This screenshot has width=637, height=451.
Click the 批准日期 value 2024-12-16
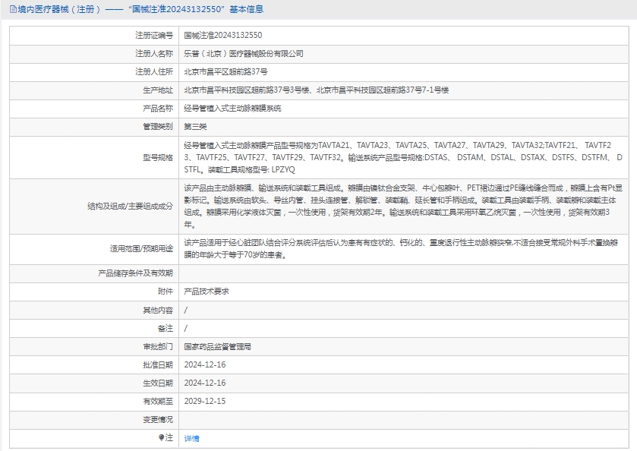tap(205, 364)
